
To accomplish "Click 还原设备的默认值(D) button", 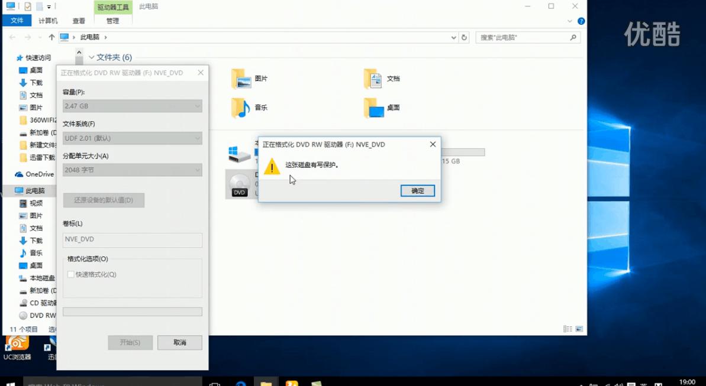I will [104, 200].
